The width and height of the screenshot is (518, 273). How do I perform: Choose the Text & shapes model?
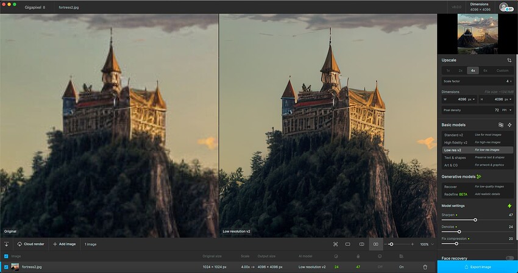coord(478,158)
